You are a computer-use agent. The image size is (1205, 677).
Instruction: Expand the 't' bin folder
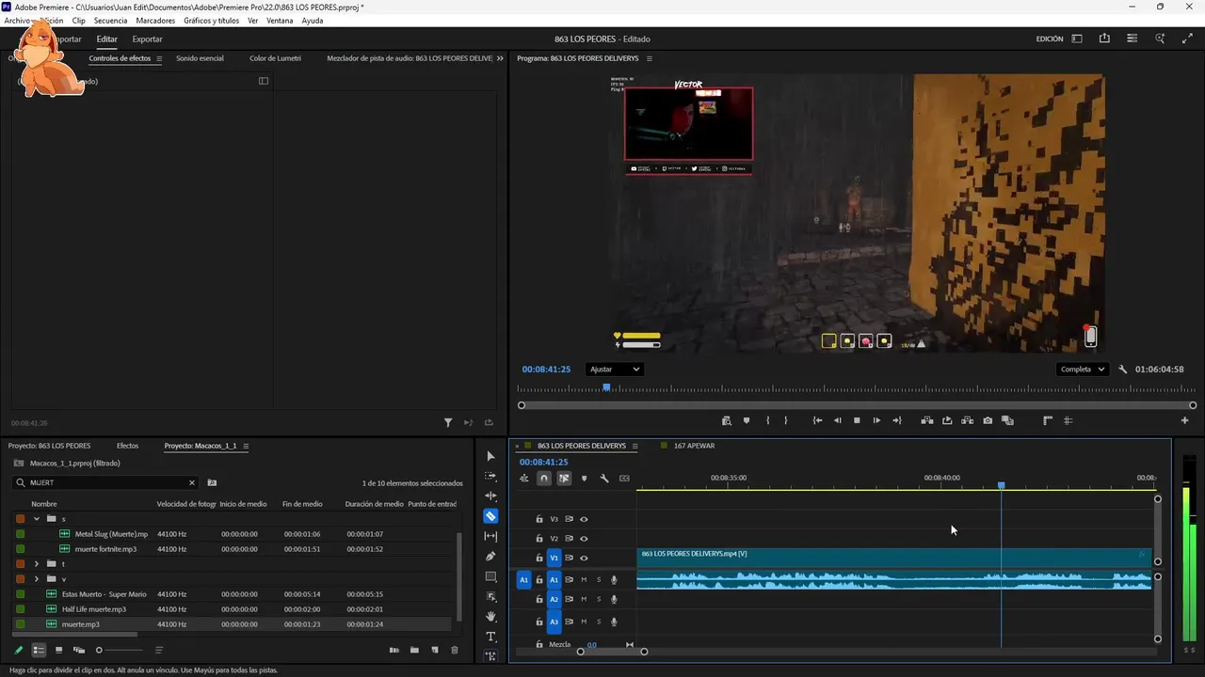[x=37, y=564]
